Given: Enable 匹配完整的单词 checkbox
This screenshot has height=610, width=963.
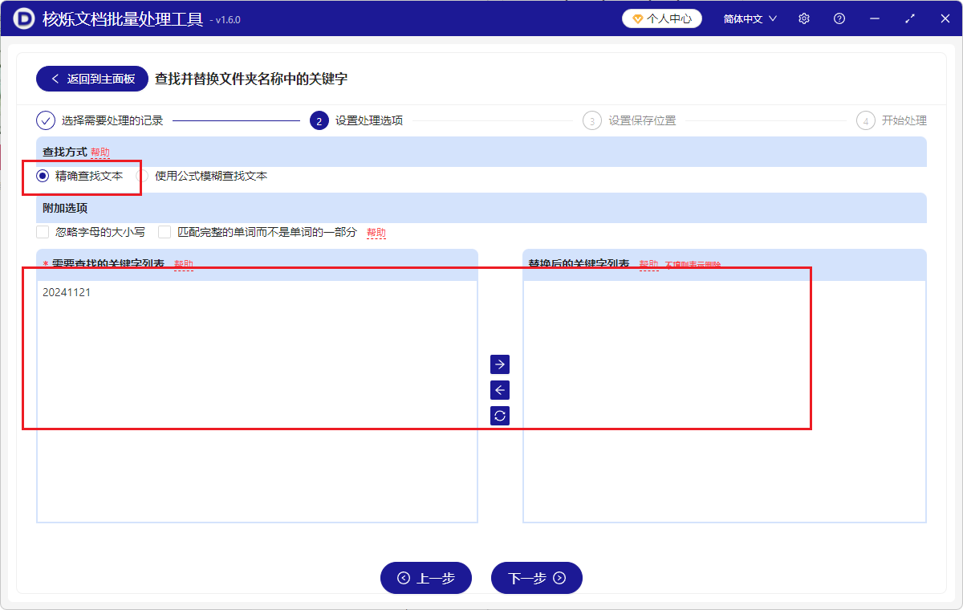Looking at the screenshot, I should [164, 232].
